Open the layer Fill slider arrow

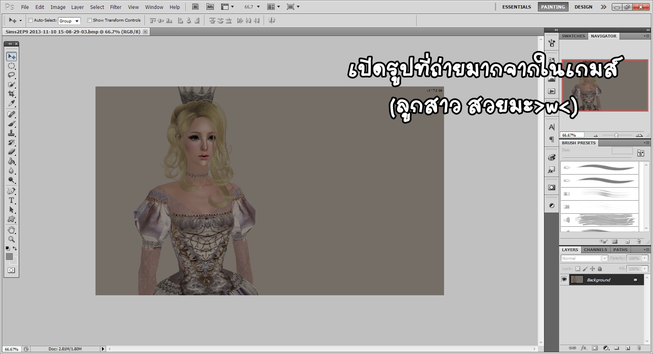645,269
